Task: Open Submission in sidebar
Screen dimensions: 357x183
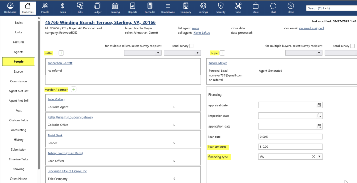Action: pyautogui.click(x=18, y=150)
